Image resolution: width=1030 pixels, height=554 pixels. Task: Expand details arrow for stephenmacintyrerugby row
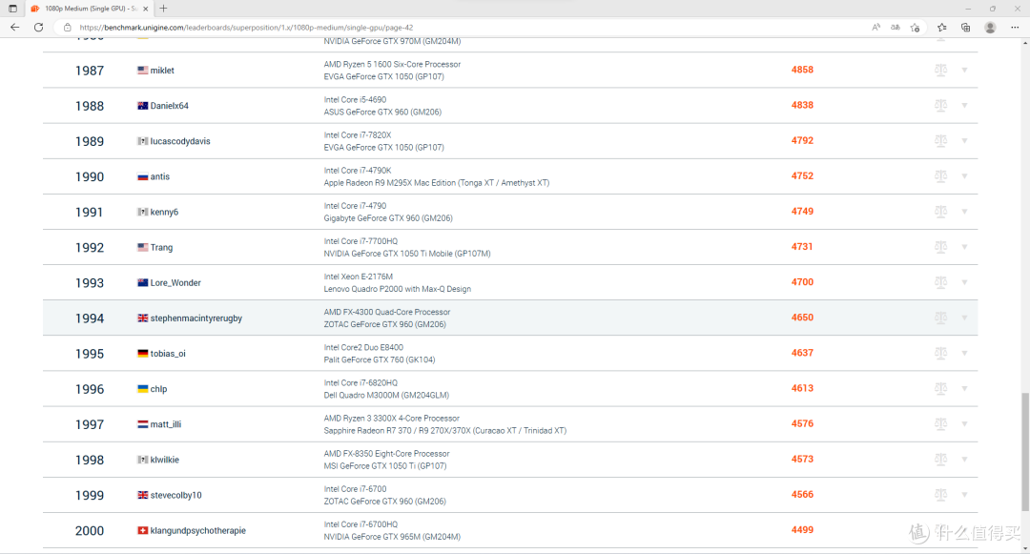(x=964, y=318)
